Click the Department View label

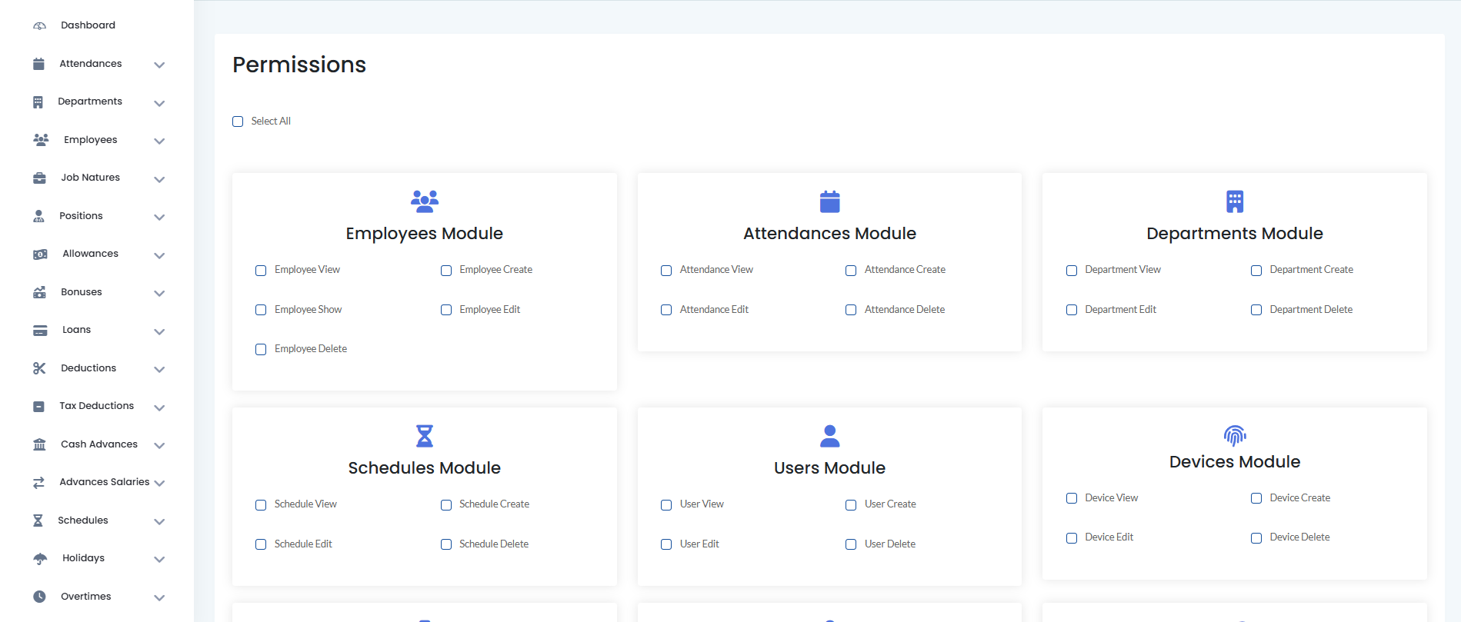pyautogui.click(x=1122, y=270)
